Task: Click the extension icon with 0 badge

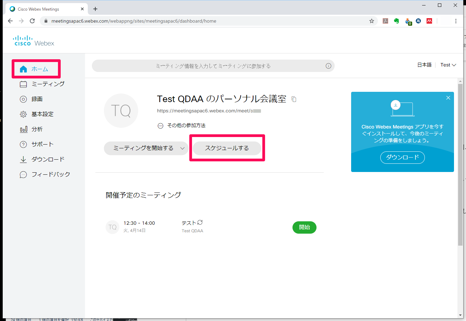Action: [408, 22]
